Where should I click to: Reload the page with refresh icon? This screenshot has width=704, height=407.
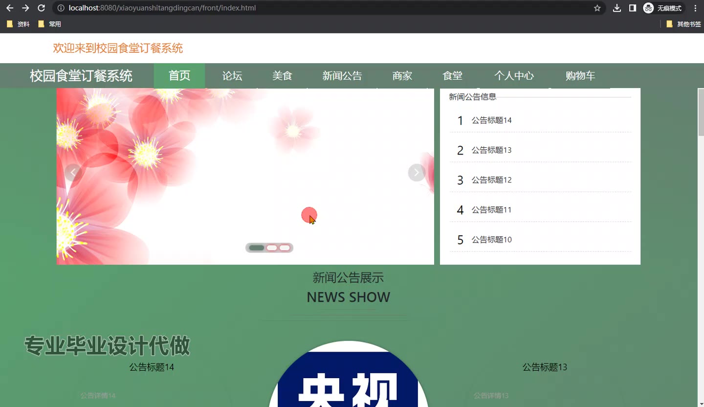pyautogui.click(x=42, y=8)
